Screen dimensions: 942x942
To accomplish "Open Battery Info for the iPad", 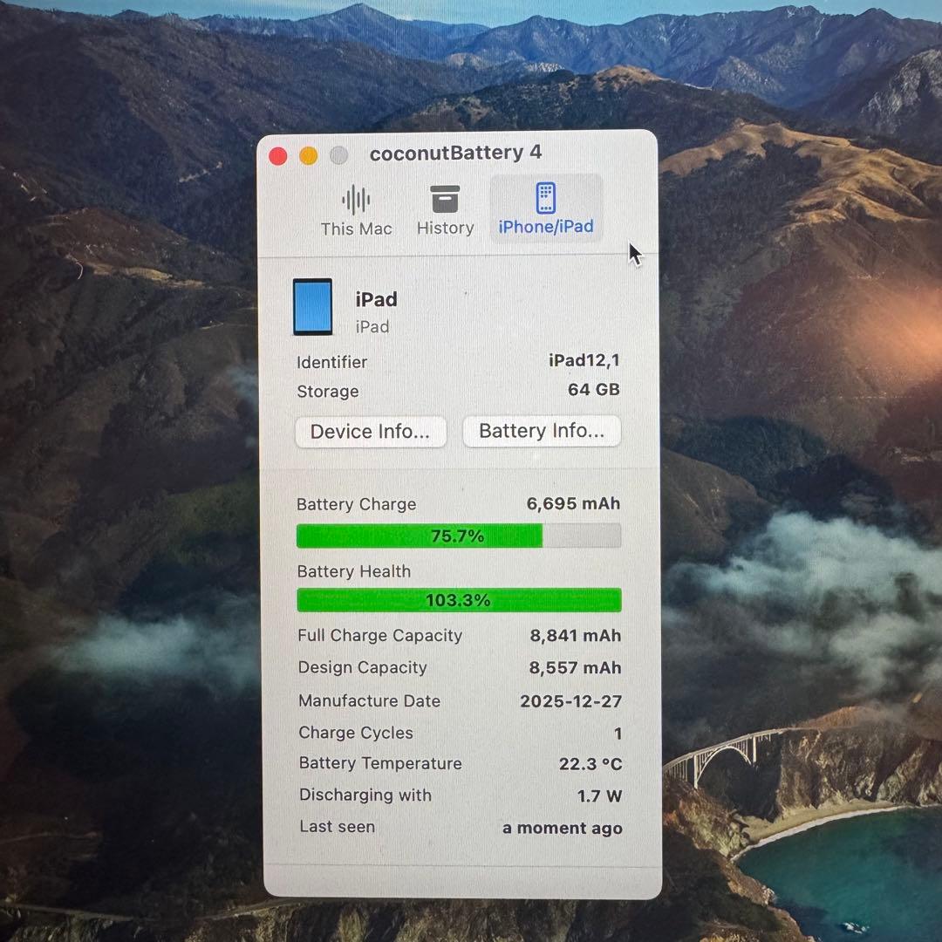I will [x=541, y=431].
